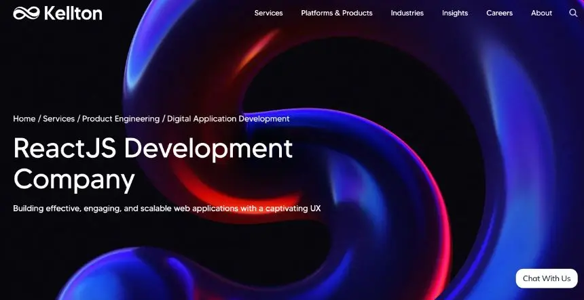Open the About menu
Viewport: 584px width, 300px height.
pos(541,13)
